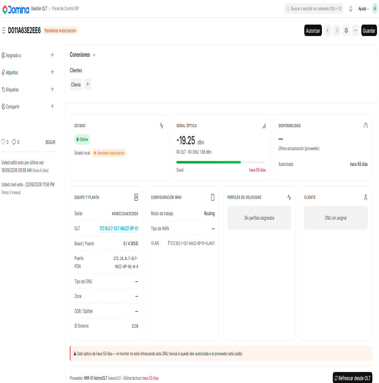Click the -19.25 dBm signal value
379x383 pixels.
pyautogui.click(x=190, y=141)
